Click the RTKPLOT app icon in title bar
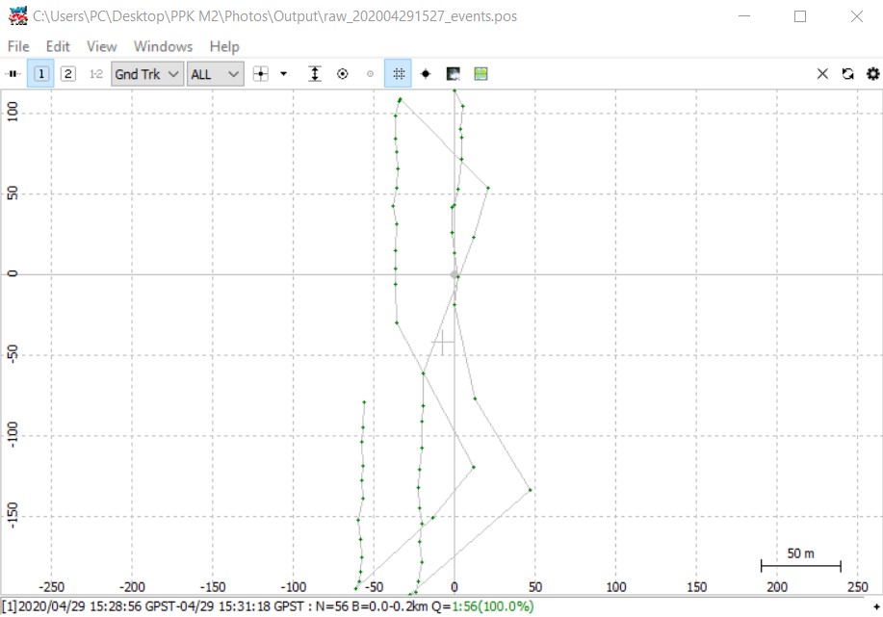This screenshot has height=617, width=883. tap(18, 15)
